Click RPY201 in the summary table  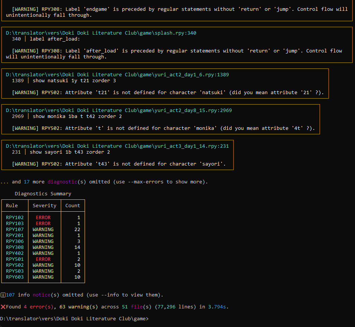pyautogui.click(x=15, y=235)
